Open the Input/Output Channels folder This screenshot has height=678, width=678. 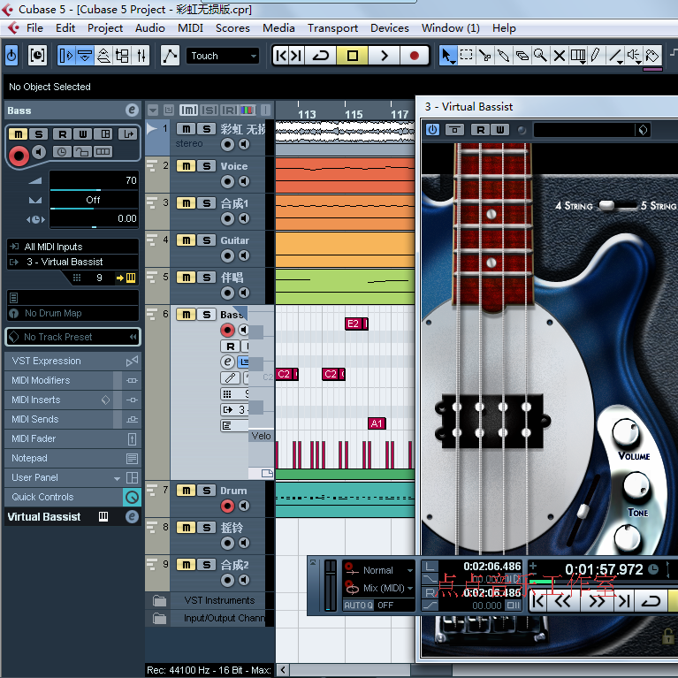pos(209,618)
